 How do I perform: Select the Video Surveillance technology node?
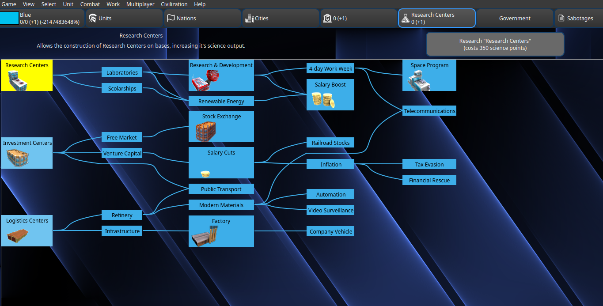click(x=331, y=210)
